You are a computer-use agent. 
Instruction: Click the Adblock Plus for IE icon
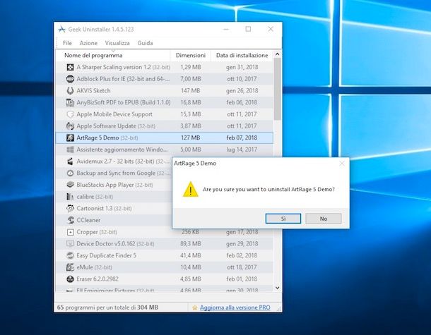70,79
